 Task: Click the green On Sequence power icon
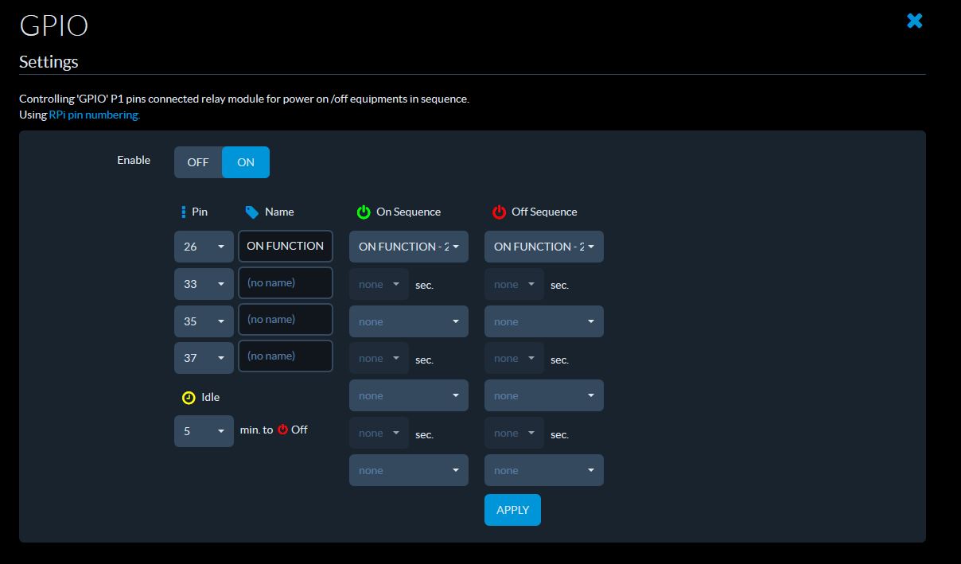point(364,212)
